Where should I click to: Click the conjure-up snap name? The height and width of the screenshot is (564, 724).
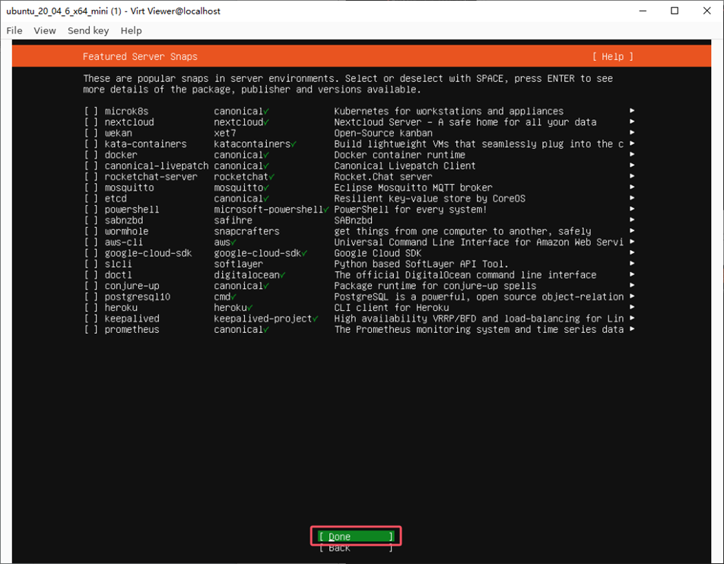(x=132, y=286)
